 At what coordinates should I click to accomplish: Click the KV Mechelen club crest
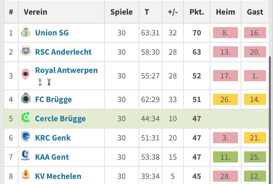click(x=26, y=175)
